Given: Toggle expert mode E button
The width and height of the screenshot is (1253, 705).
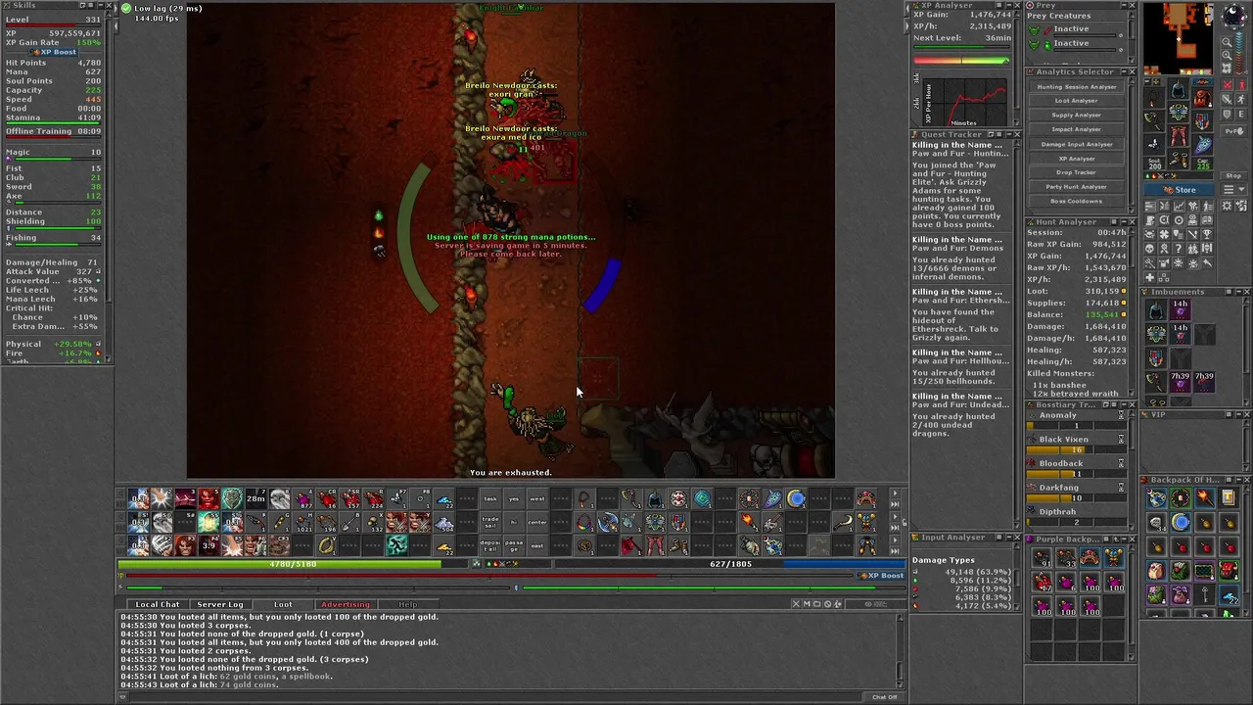Looking at the screenshot, I should pyautogui.click(x=1241, y=114).
